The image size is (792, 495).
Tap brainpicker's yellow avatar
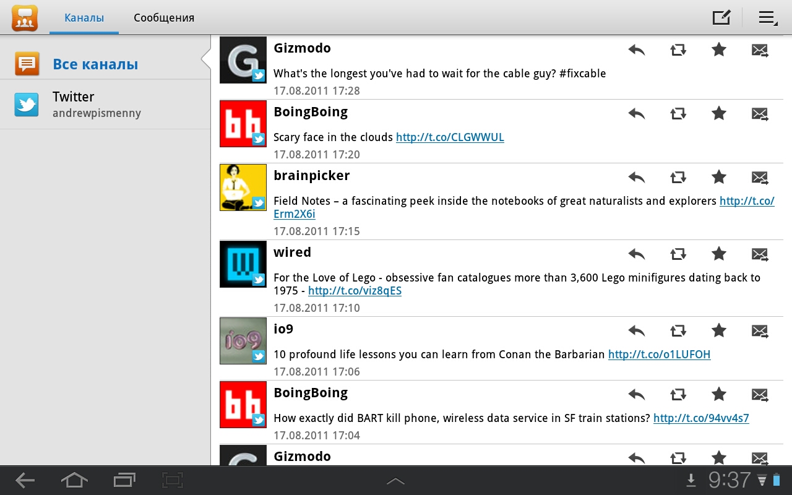(x=243, y=187)
